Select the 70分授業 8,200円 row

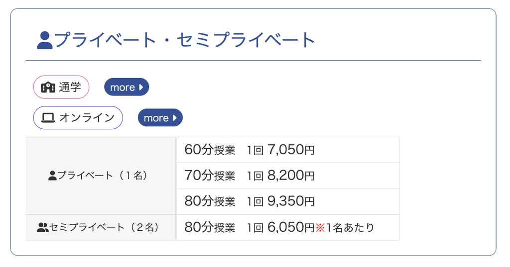coord(288,176)
